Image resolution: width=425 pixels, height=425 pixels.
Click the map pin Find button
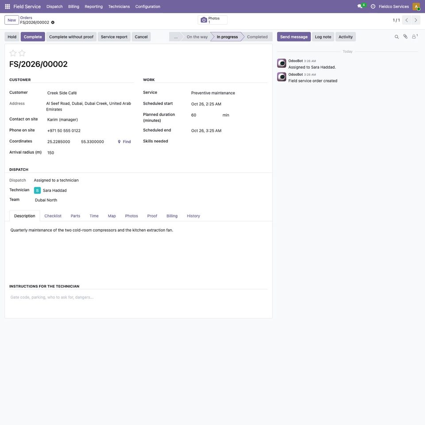pyautogui.click(x=124, y=142)
